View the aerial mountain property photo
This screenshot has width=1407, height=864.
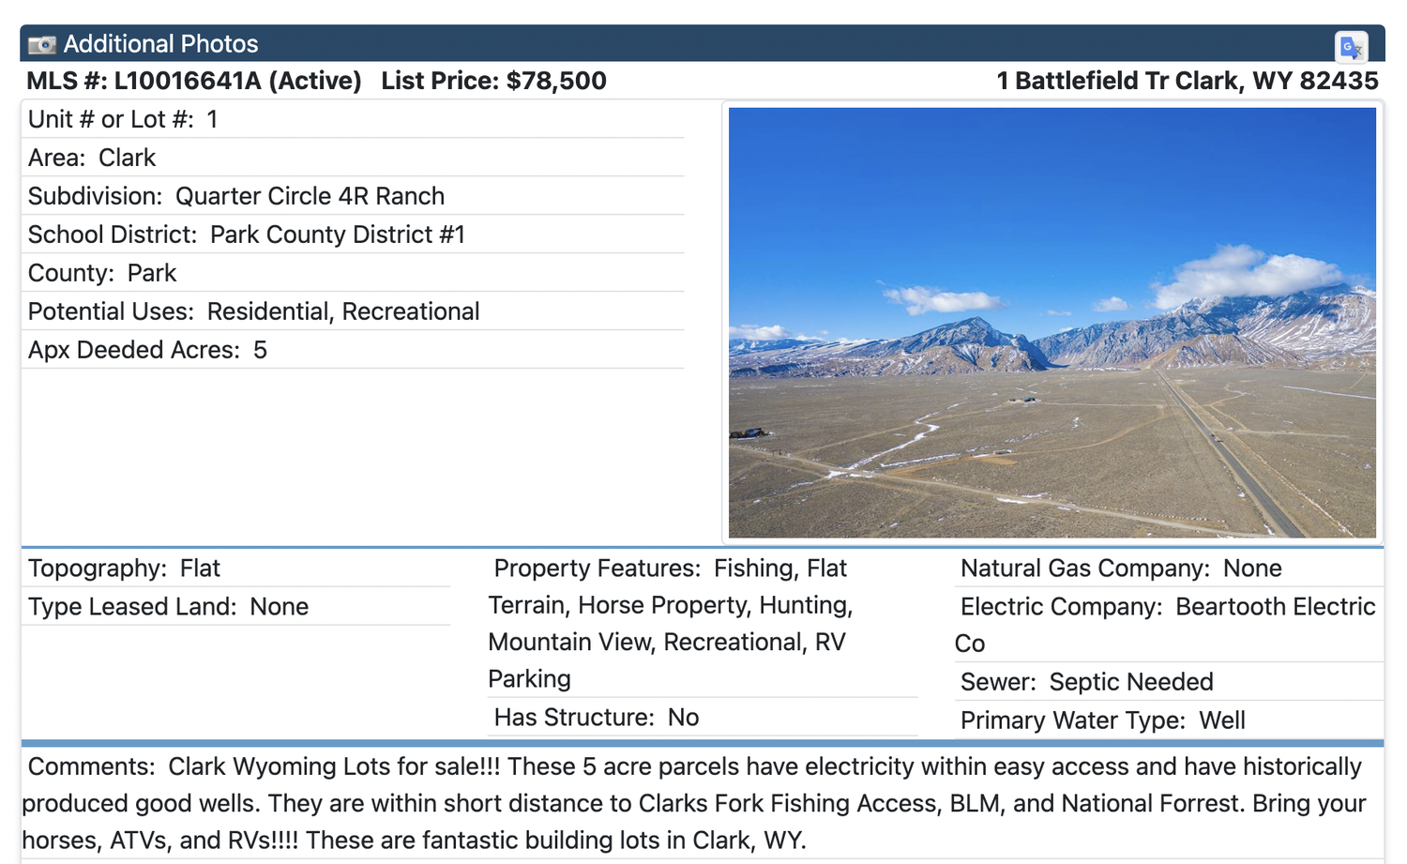(1051, 322)
